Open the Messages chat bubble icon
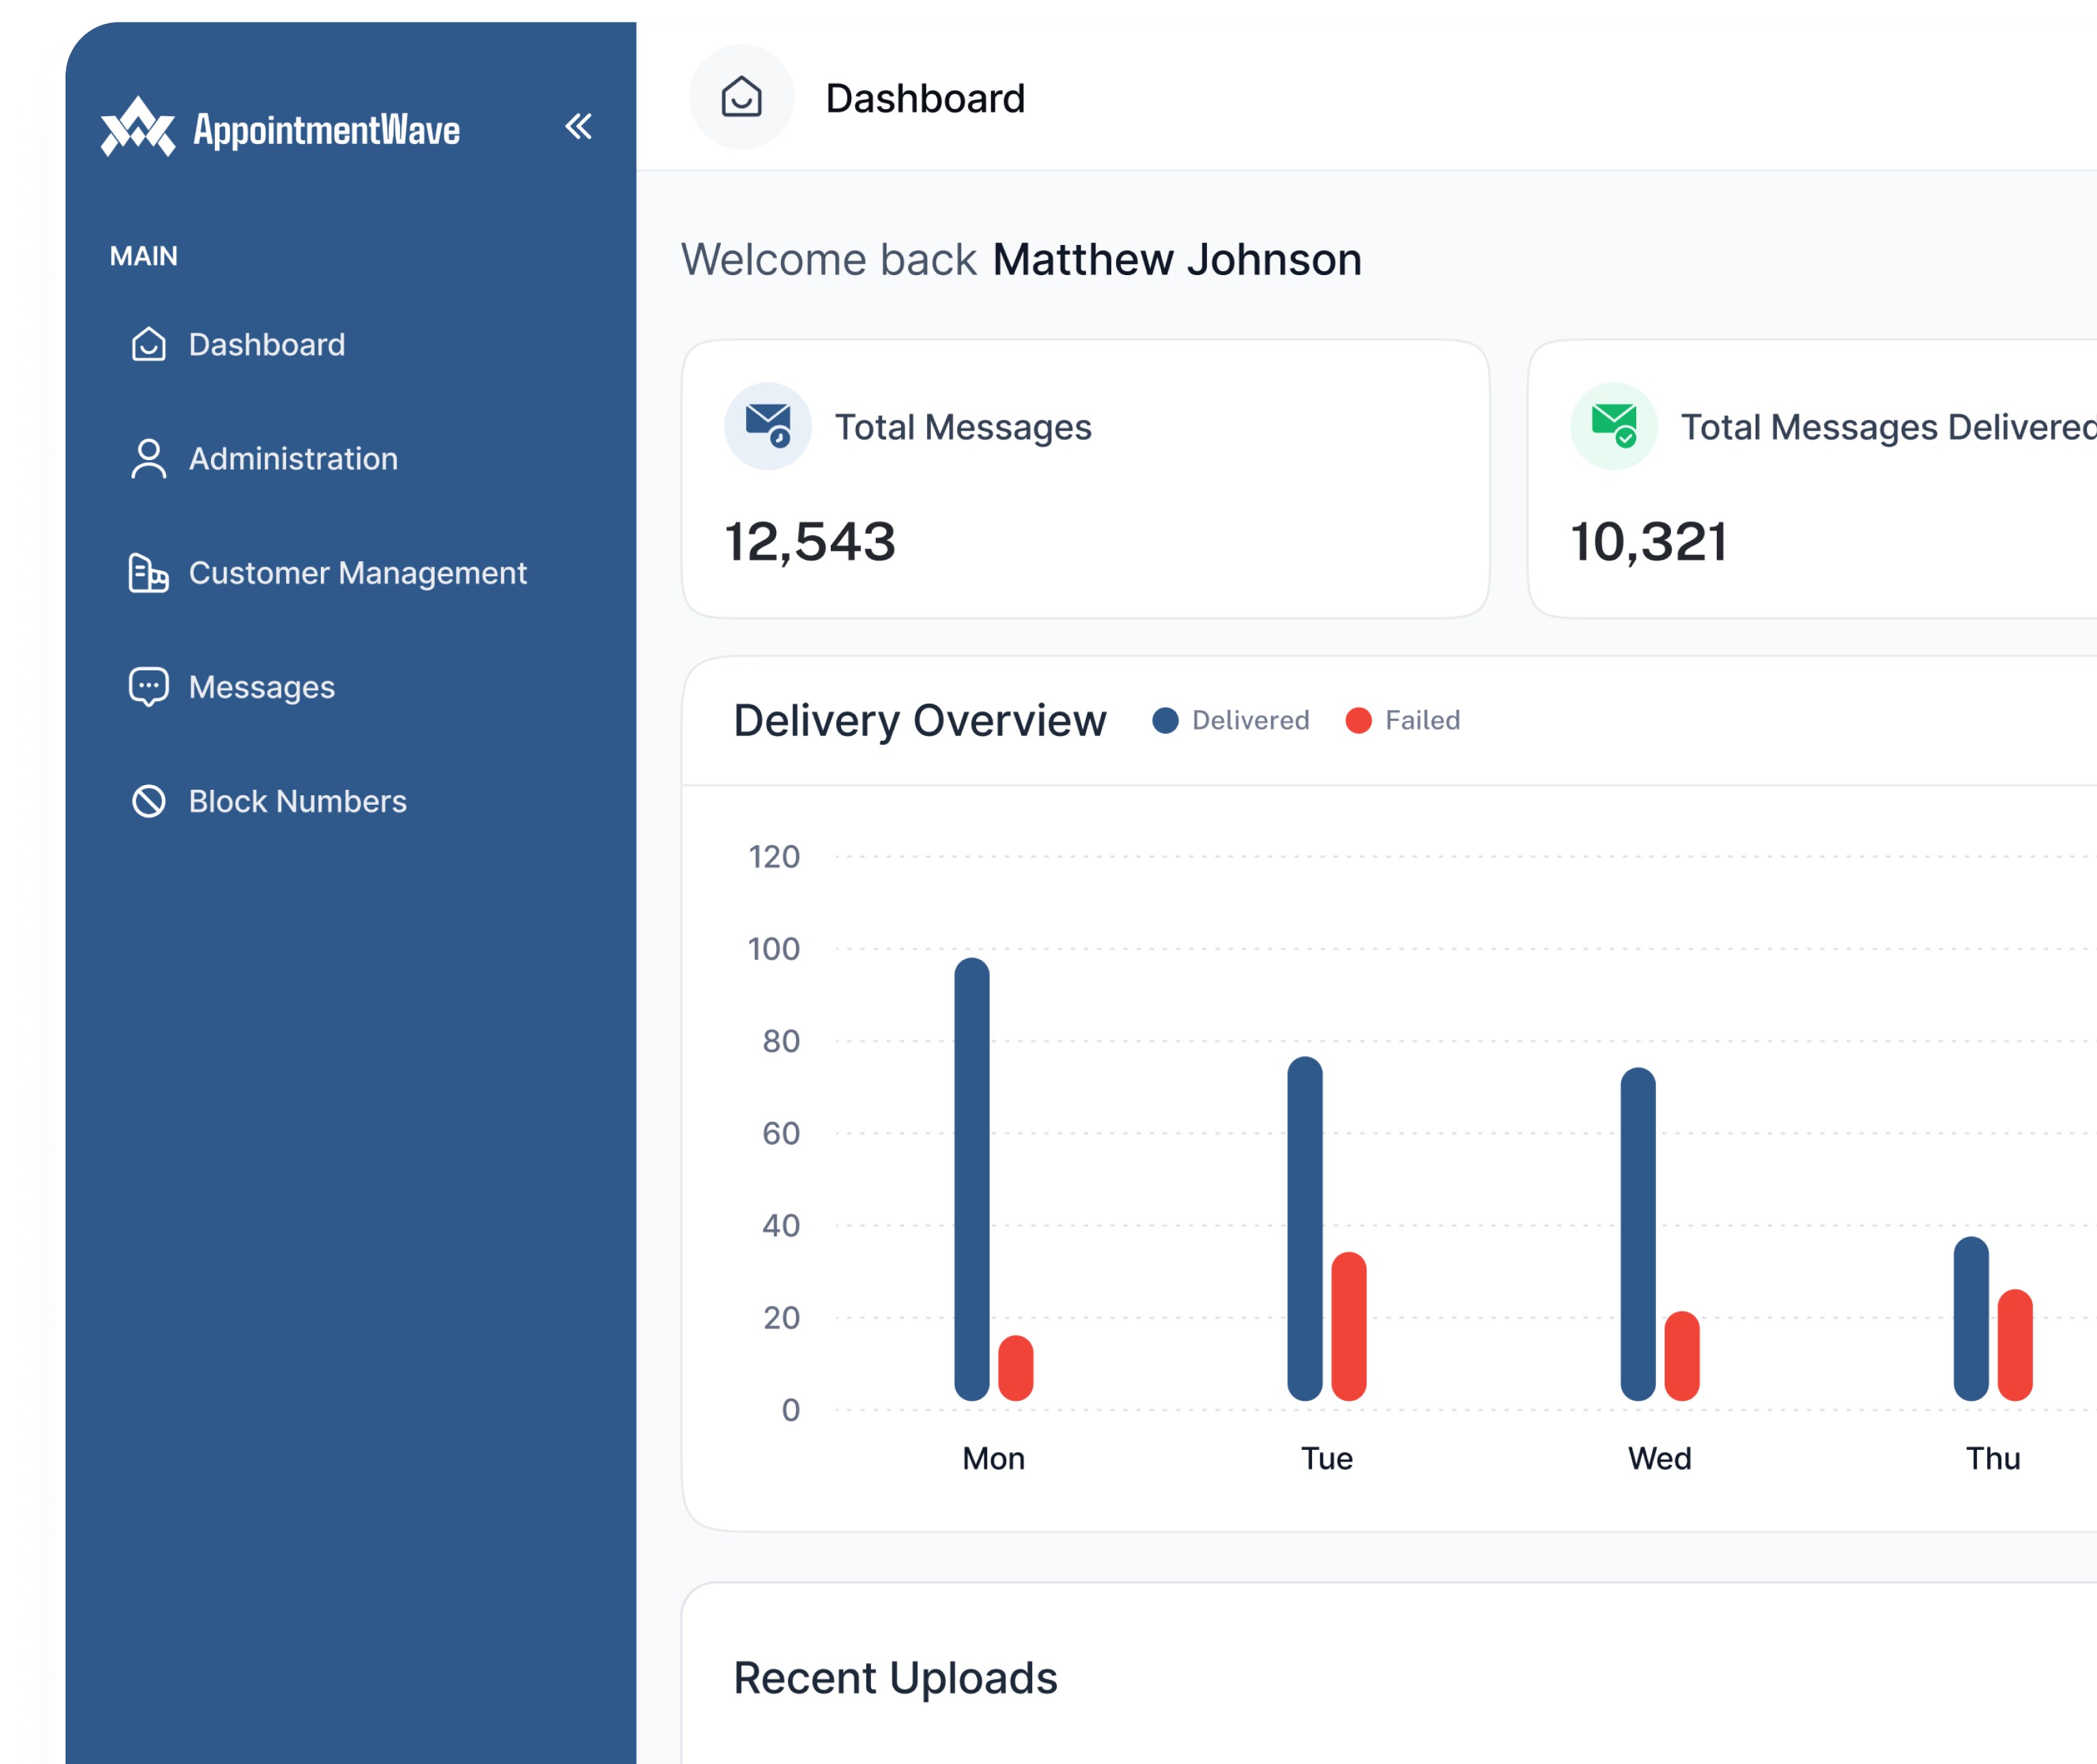The width and height of the screenshot is (2097, 1764). point(148,686)
